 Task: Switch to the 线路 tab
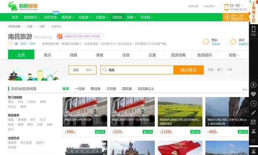coord(73,55)
